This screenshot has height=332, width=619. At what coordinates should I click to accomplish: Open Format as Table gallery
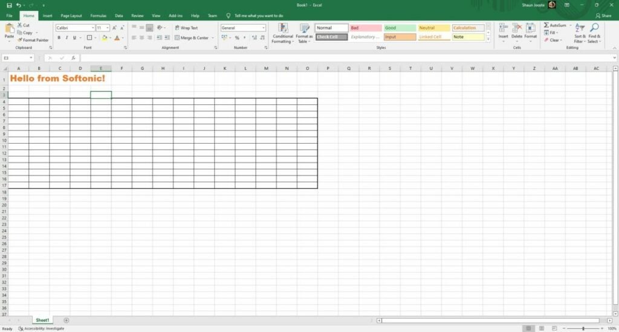(305, 33)
